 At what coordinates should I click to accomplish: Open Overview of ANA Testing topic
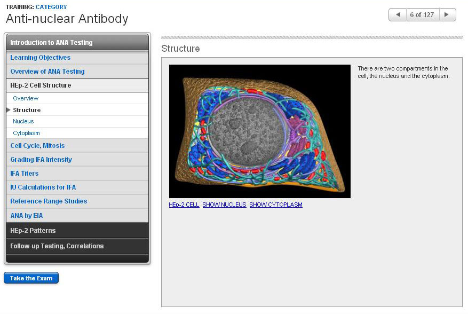47,72
